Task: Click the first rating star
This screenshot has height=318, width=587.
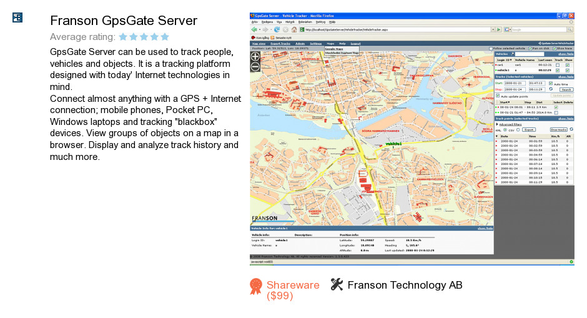Action: (123, 37)
